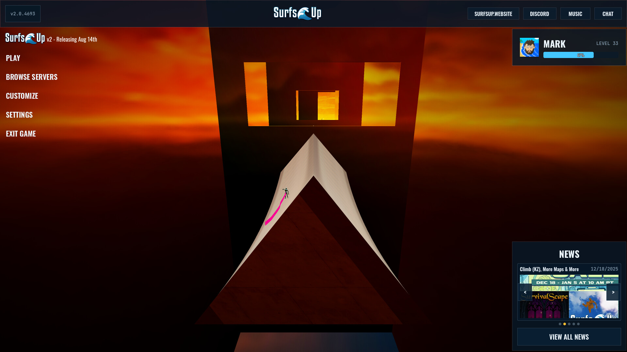
Task: Click the Surfs Up wave logo in header
Action: pos(297,13)
